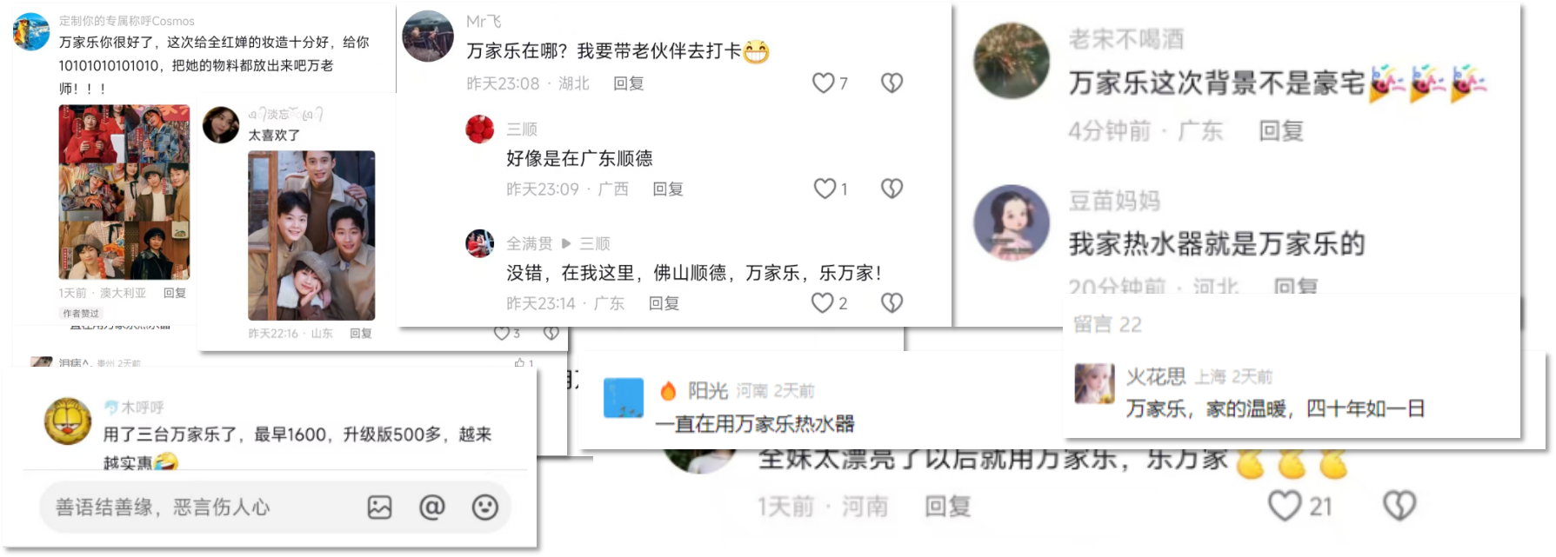Dislike 三顺's reply with broken heart icon

892,189
